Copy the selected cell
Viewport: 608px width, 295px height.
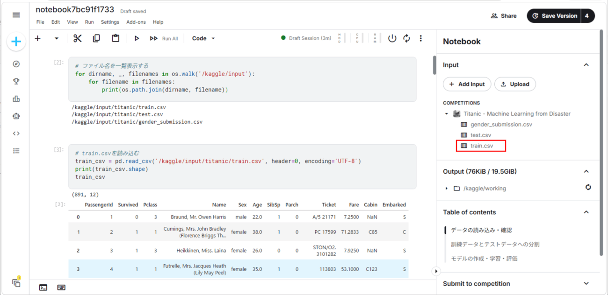96,38
